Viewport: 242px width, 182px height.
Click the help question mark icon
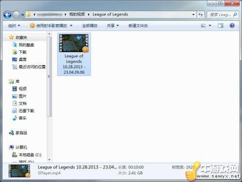(x=232, y=26)
